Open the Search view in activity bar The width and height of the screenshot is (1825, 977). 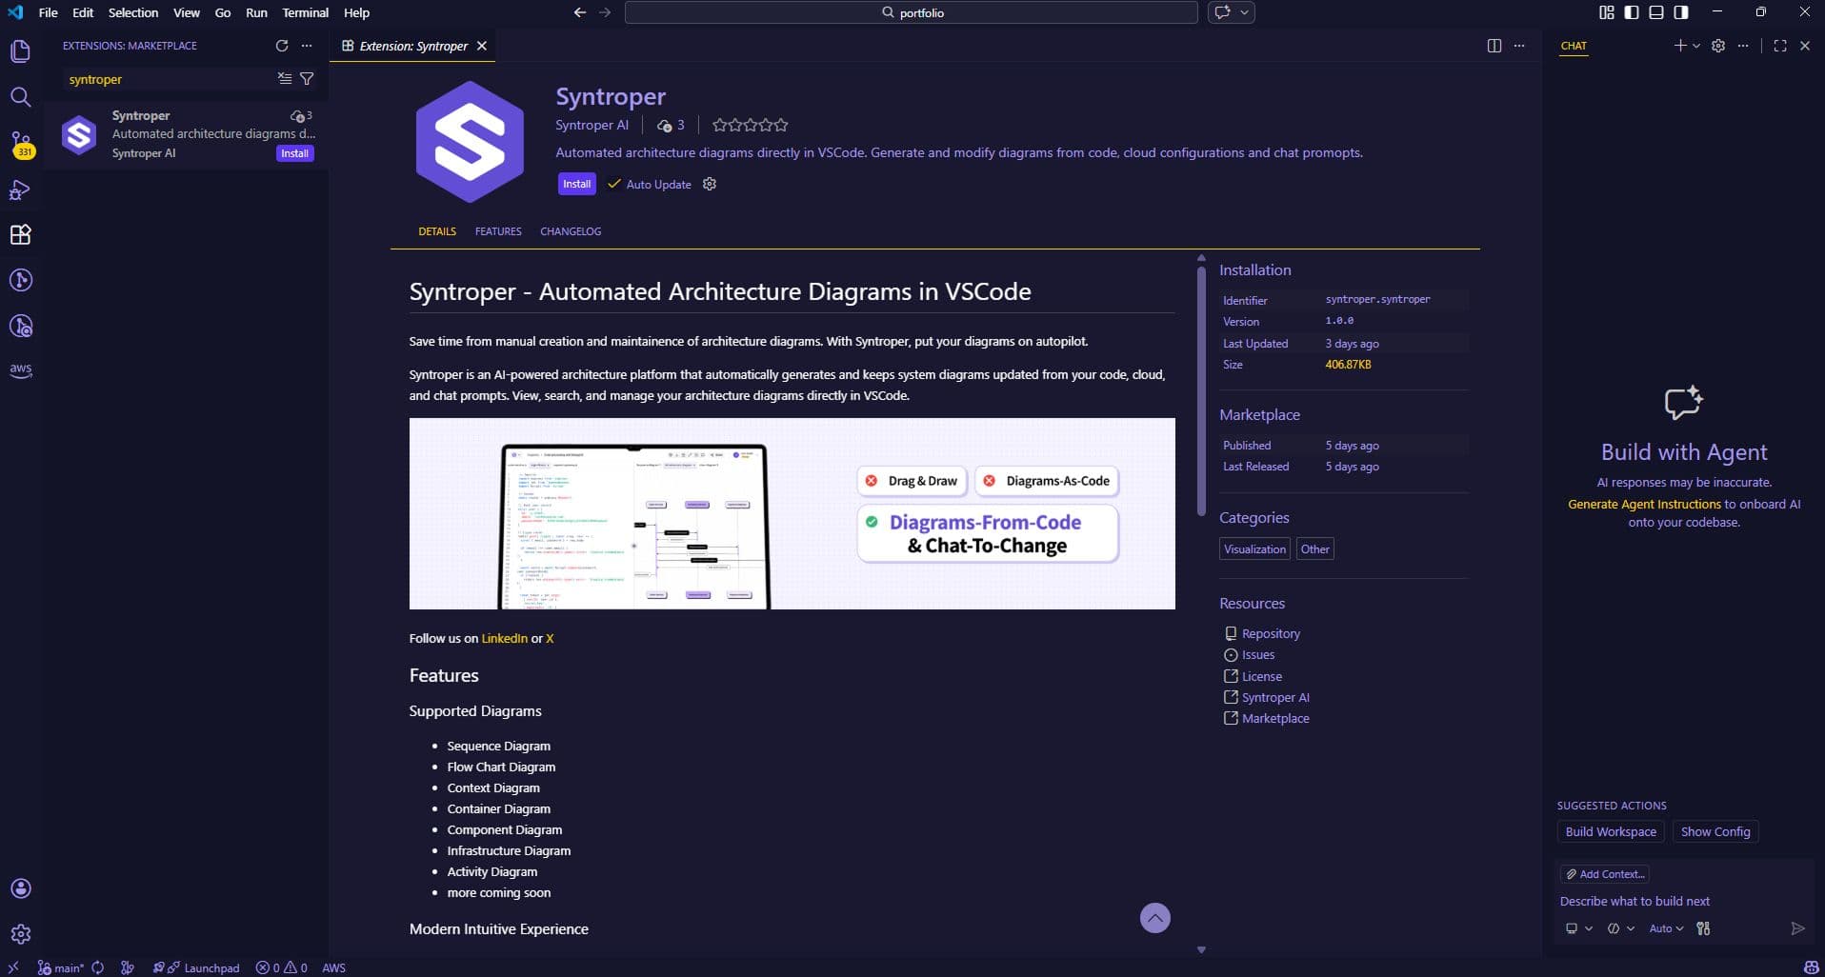click(20, 97)
